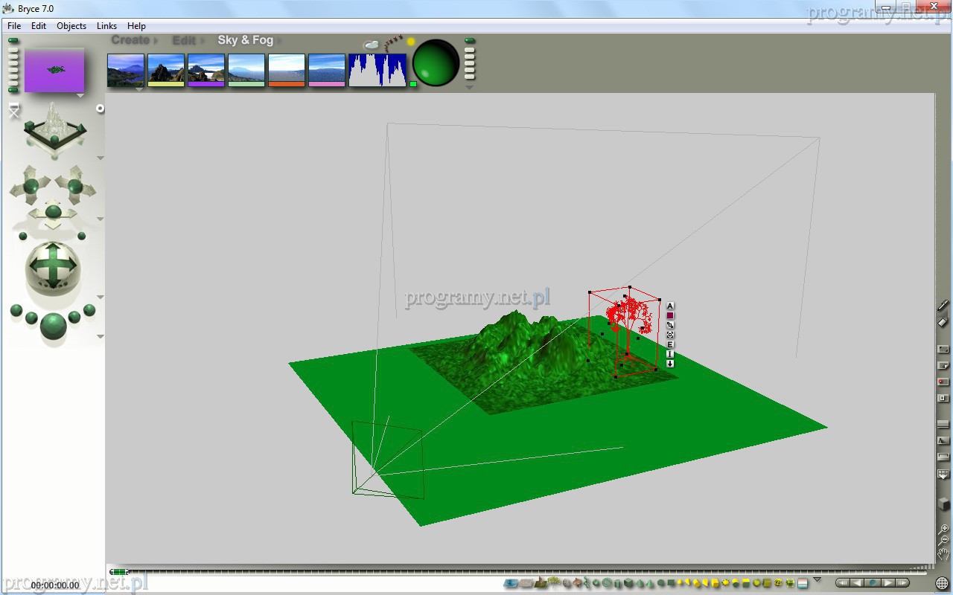
Task: Click the green Render sphere button
Action: point(436,62)
